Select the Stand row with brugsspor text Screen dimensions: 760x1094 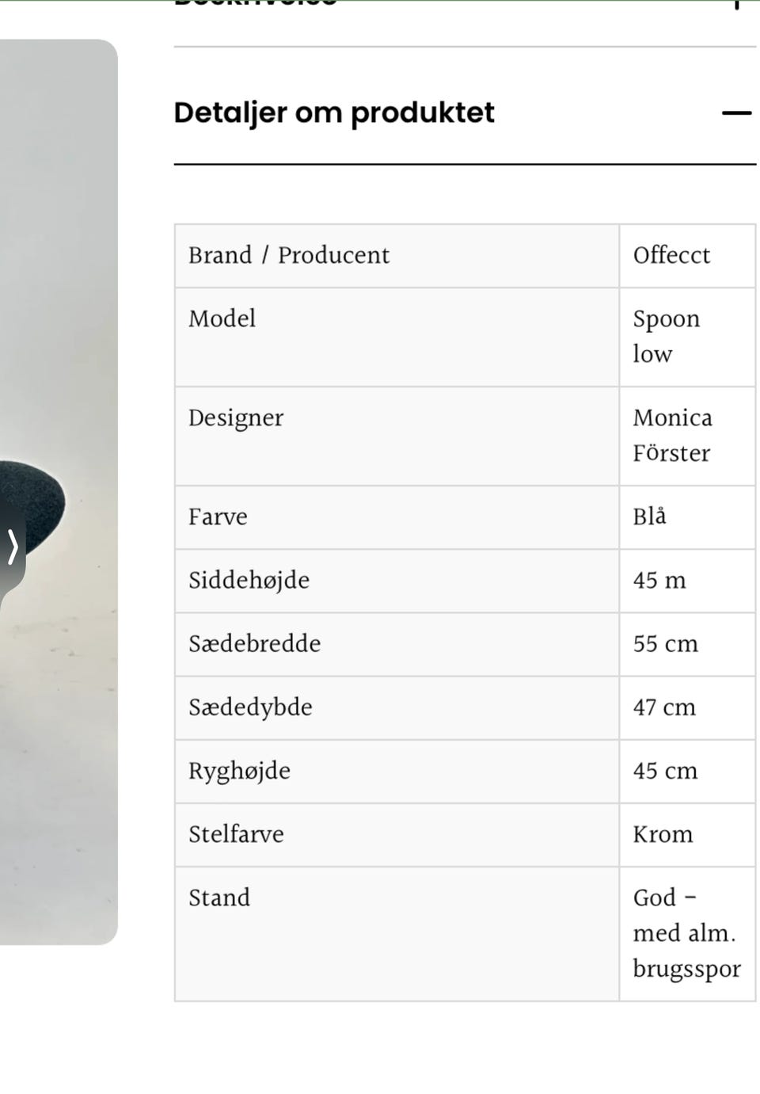(396, 933)
